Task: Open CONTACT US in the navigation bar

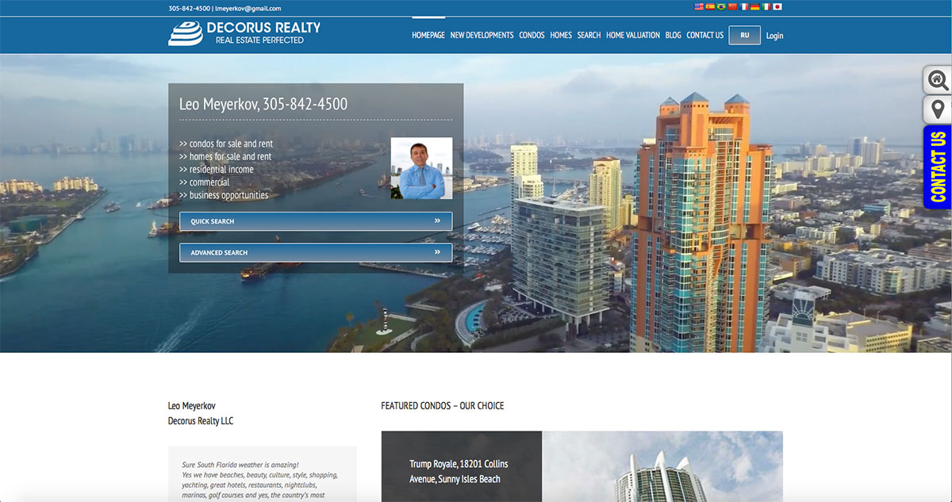Action: pos(704,35)
